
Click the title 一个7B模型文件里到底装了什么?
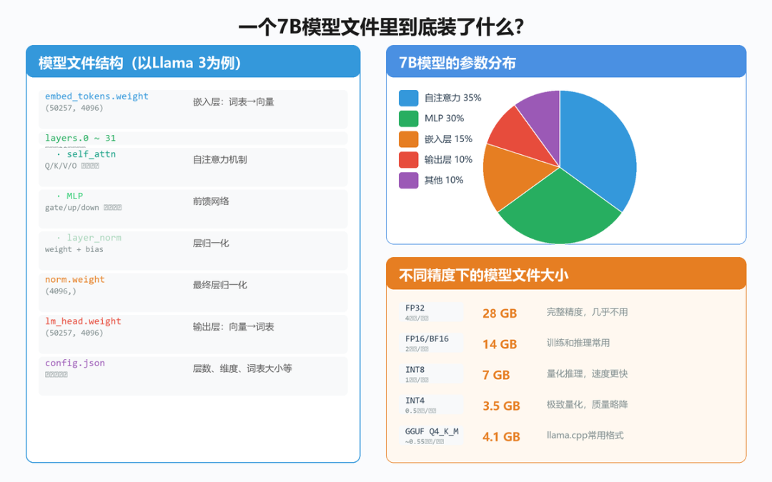pyautogui.click(x=381, y=26)
